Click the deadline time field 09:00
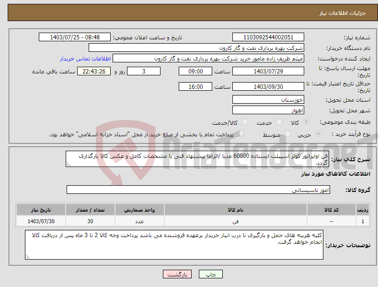The image size is (378, 287). pos(195,71)
